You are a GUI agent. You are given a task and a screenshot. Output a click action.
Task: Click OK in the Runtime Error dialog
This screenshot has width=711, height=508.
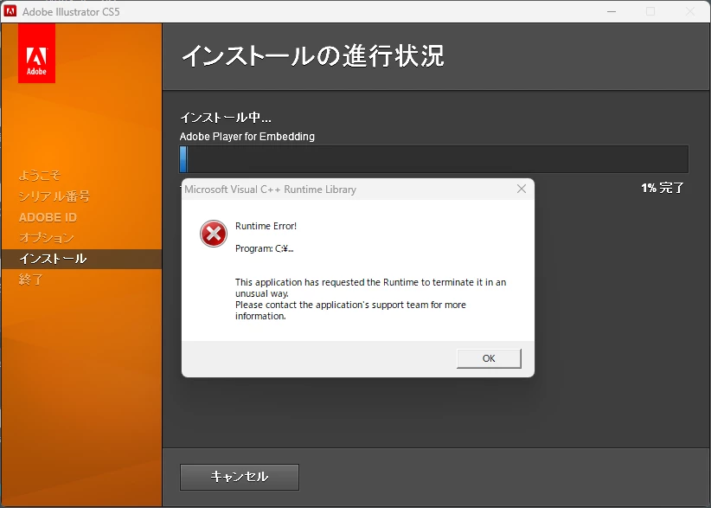[x=489, y=358]
